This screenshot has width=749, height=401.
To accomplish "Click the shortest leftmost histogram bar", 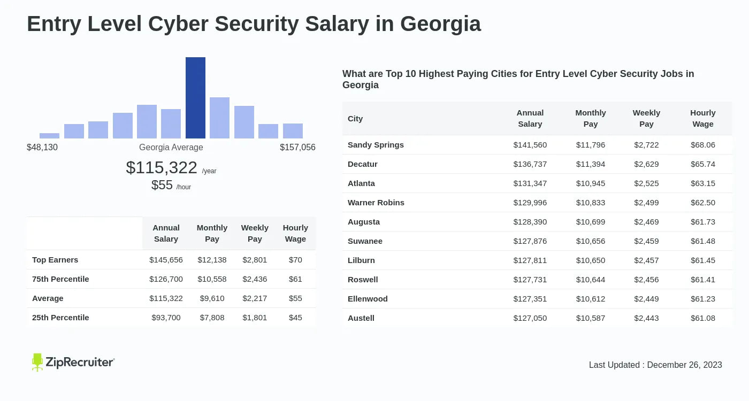I will click(49, 136).
